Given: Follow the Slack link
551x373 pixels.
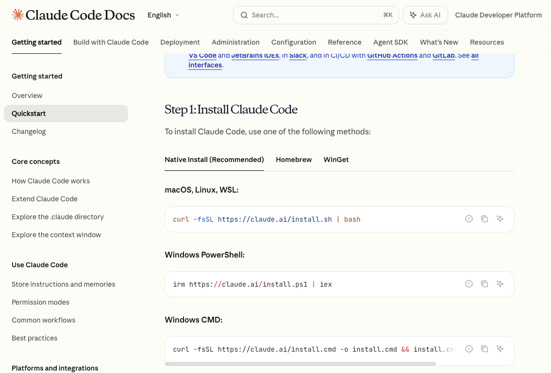Looking at the screenshot, I should (x=298, y=55).
